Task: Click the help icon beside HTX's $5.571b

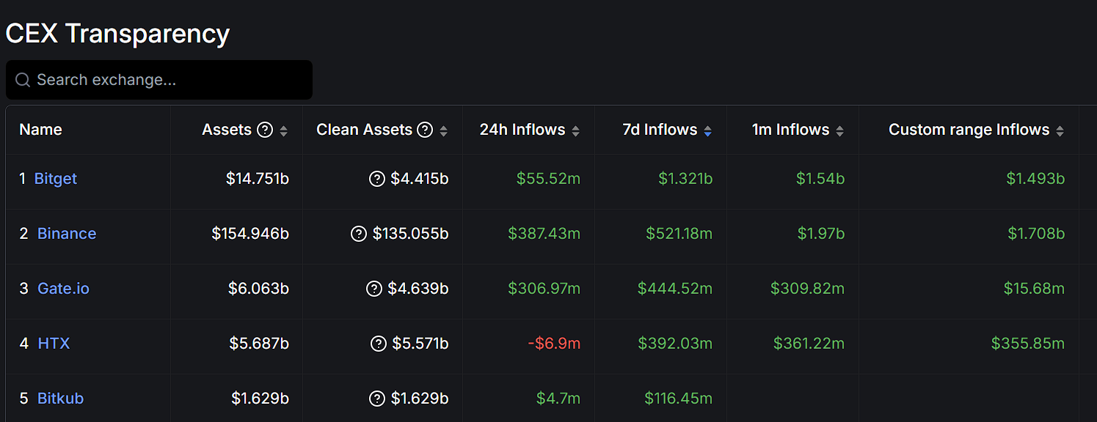Action: [x=379, y=344]
